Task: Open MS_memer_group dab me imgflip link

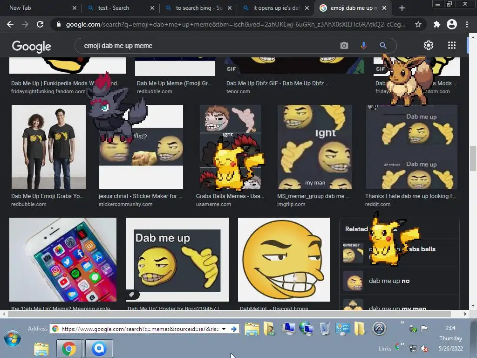Action: pyautogui.click(x=313, y=196)
